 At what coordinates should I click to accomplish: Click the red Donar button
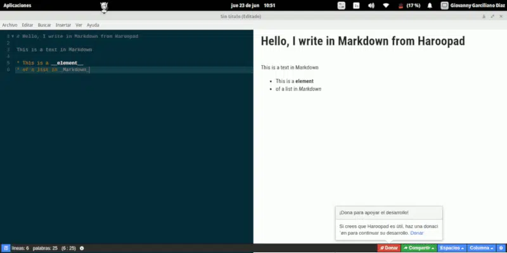(388, 248)
